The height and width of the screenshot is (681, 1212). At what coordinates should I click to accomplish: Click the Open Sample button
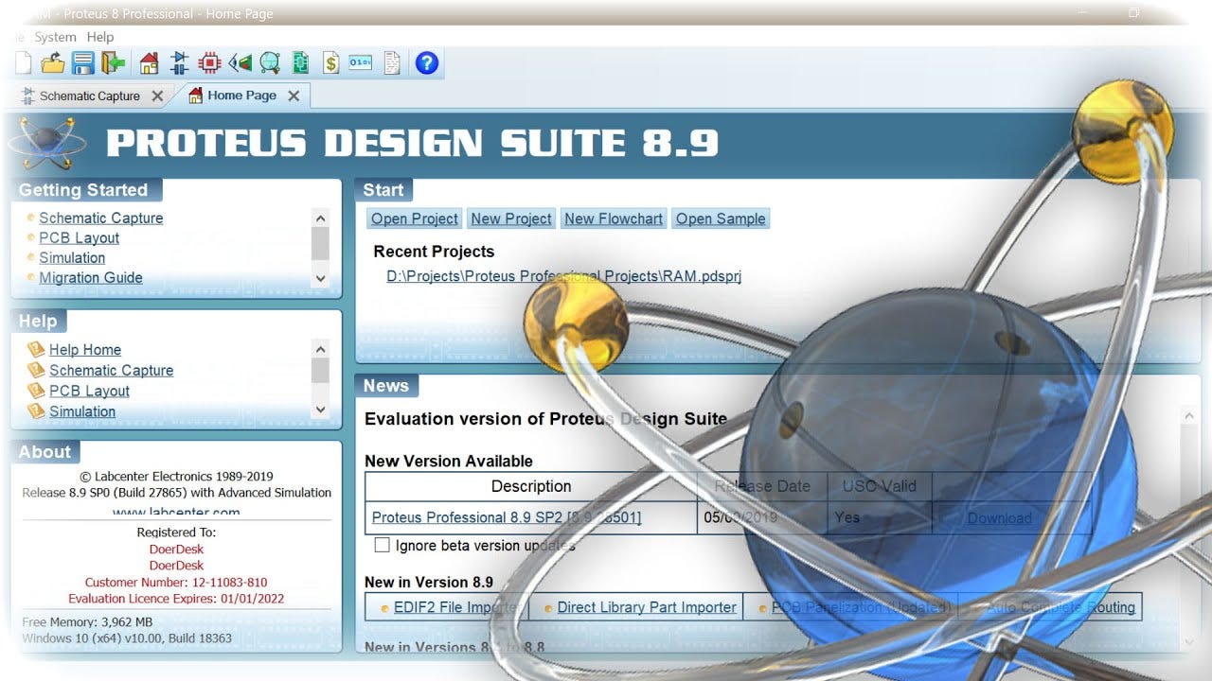(x=721, y=218)
